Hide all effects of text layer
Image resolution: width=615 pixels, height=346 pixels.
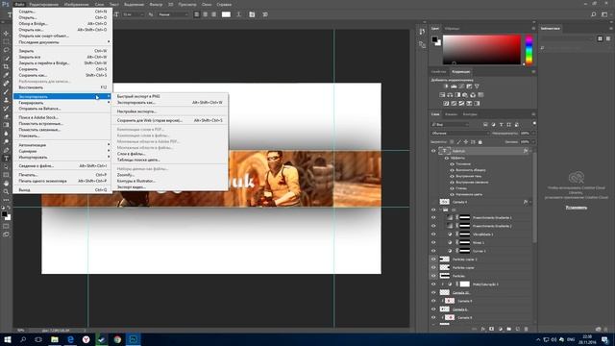[446, 158]
